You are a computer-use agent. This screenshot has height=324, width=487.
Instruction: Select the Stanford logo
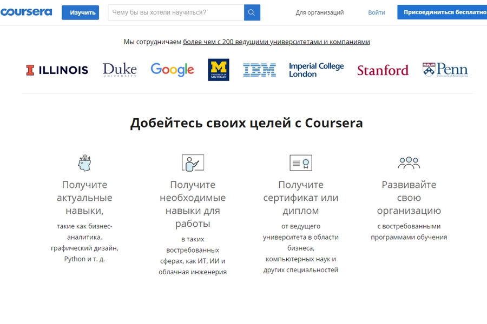383,70
